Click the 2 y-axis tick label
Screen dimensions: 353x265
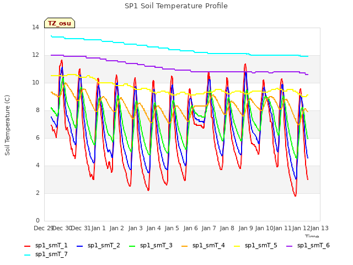pyautogui.click(x=38, y=193)
